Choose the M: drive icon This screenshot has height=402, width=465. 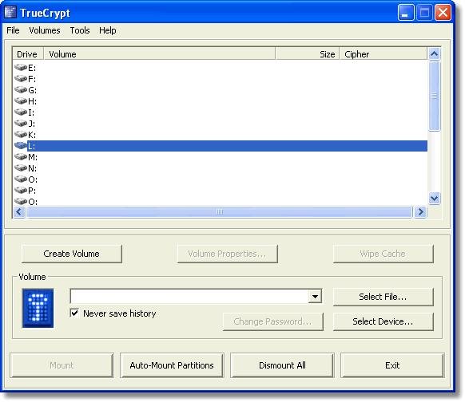[x=21, y=157]
